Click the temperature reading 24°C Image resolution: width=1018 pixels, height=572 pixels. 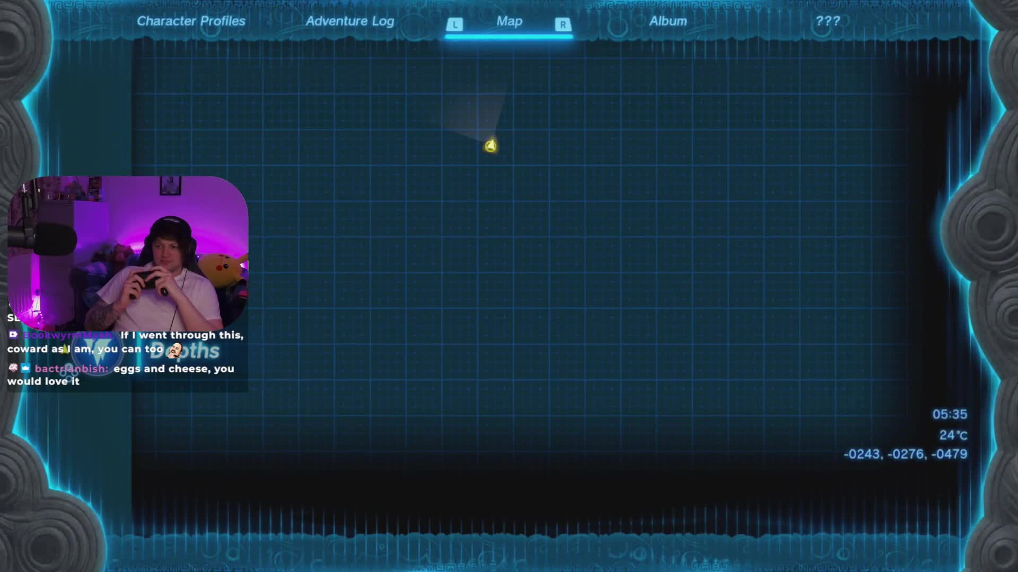pyautogui.click(x=953, y=435)
